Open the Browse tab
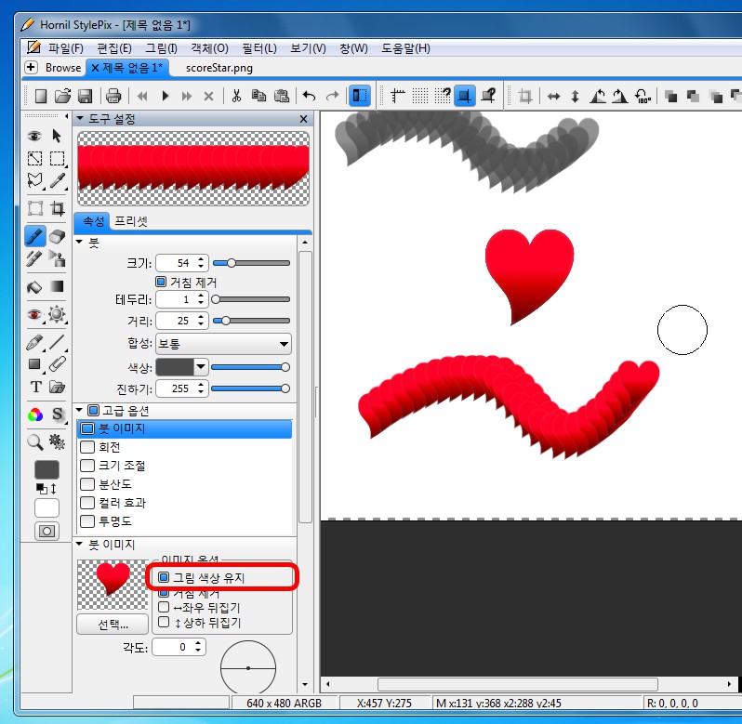 coord(63,68)
